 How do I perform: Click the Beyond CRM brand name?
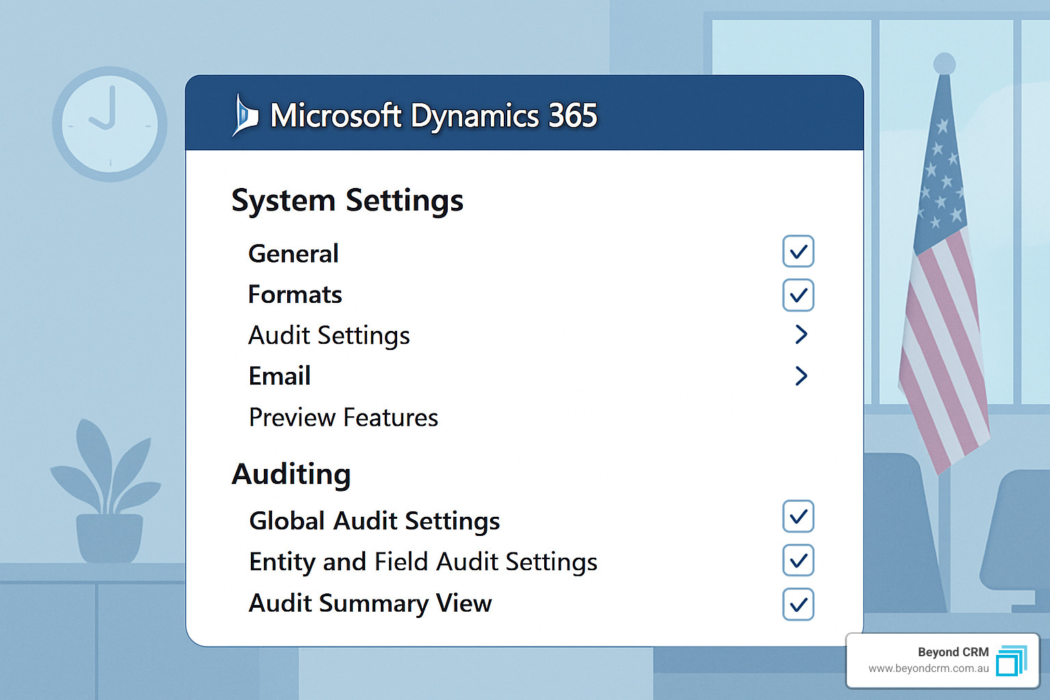tap(953, 652)
